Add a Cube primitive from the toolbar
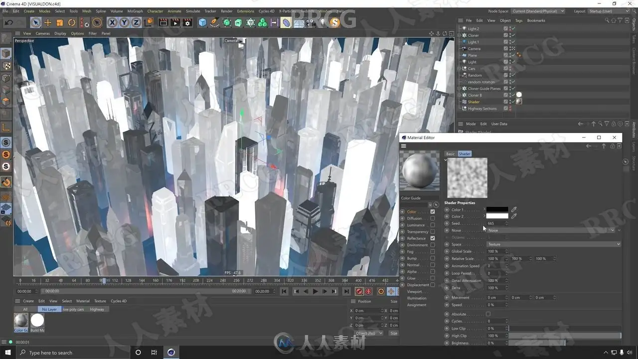 tap(202, 22)
